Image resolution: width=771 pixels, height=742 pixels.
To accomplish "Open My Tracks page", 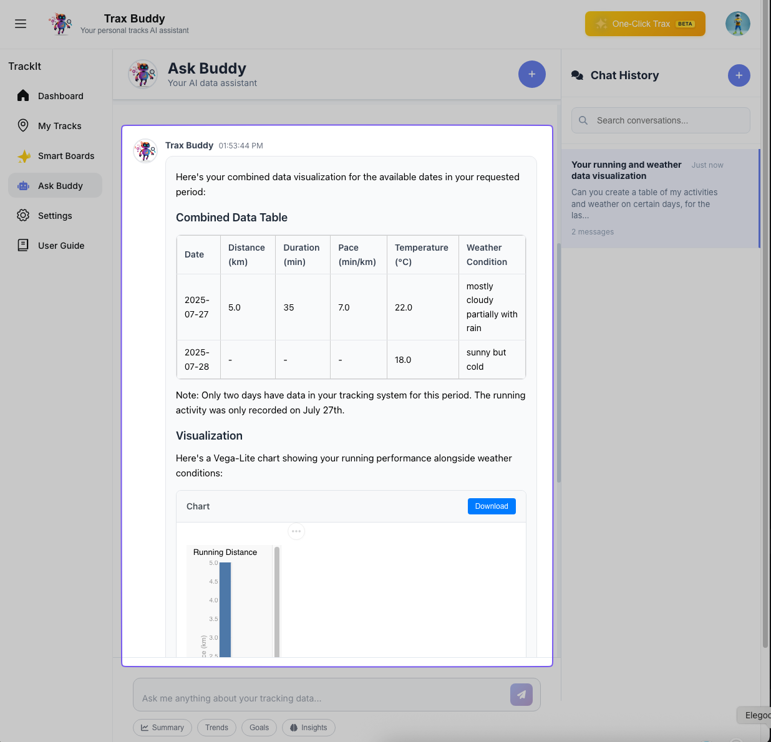I will pos(55,125).
